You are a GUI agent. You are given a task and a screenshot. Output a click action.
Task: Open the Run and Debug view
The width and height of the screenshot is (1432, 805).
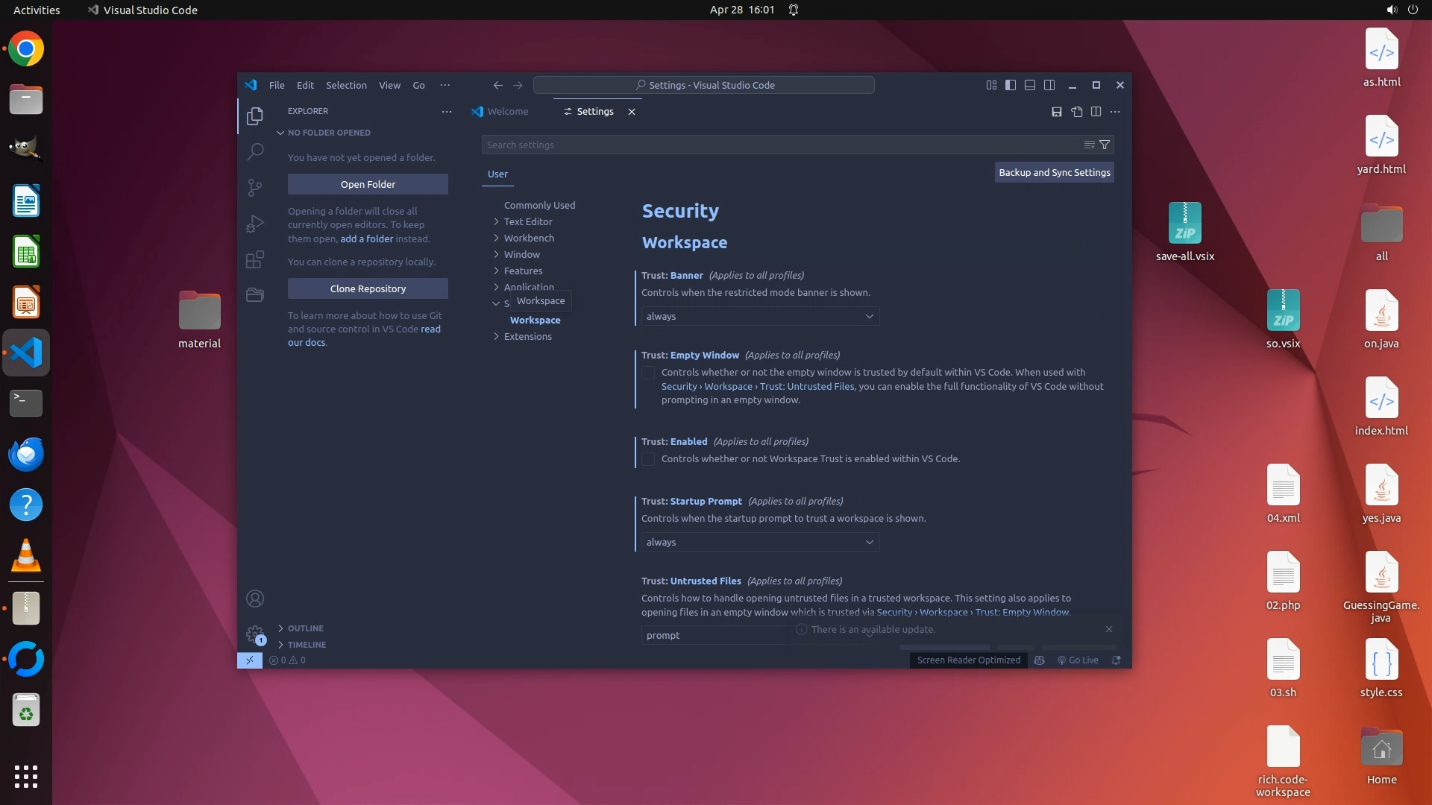click(255, 223)
